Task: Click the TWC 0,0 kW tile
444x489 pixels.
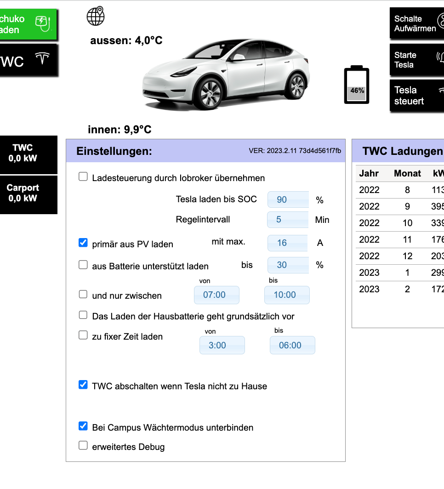Action: tap(28, 155)
